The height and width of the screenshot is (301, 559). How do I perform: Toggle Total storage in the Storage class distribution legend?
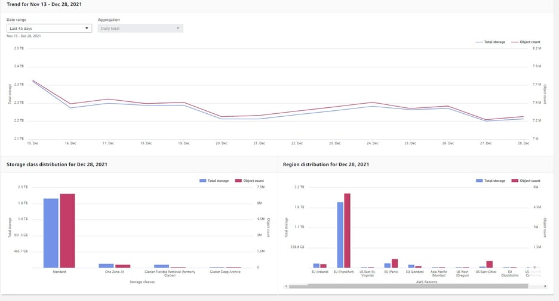pos(215,181)
